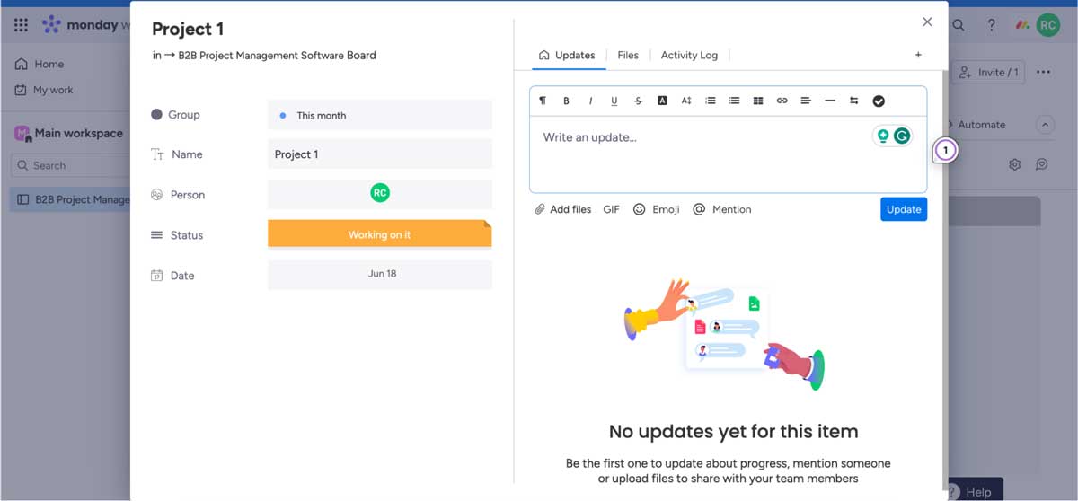Click the Invite / 1 button

pos(989,72)
